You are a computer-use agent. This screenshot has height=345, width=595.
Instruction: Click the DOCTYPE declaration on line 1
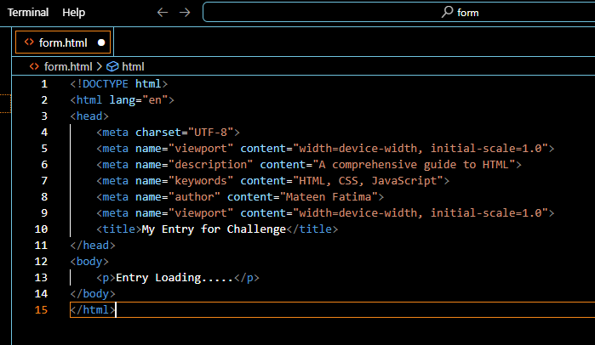(x=119, y=83)
